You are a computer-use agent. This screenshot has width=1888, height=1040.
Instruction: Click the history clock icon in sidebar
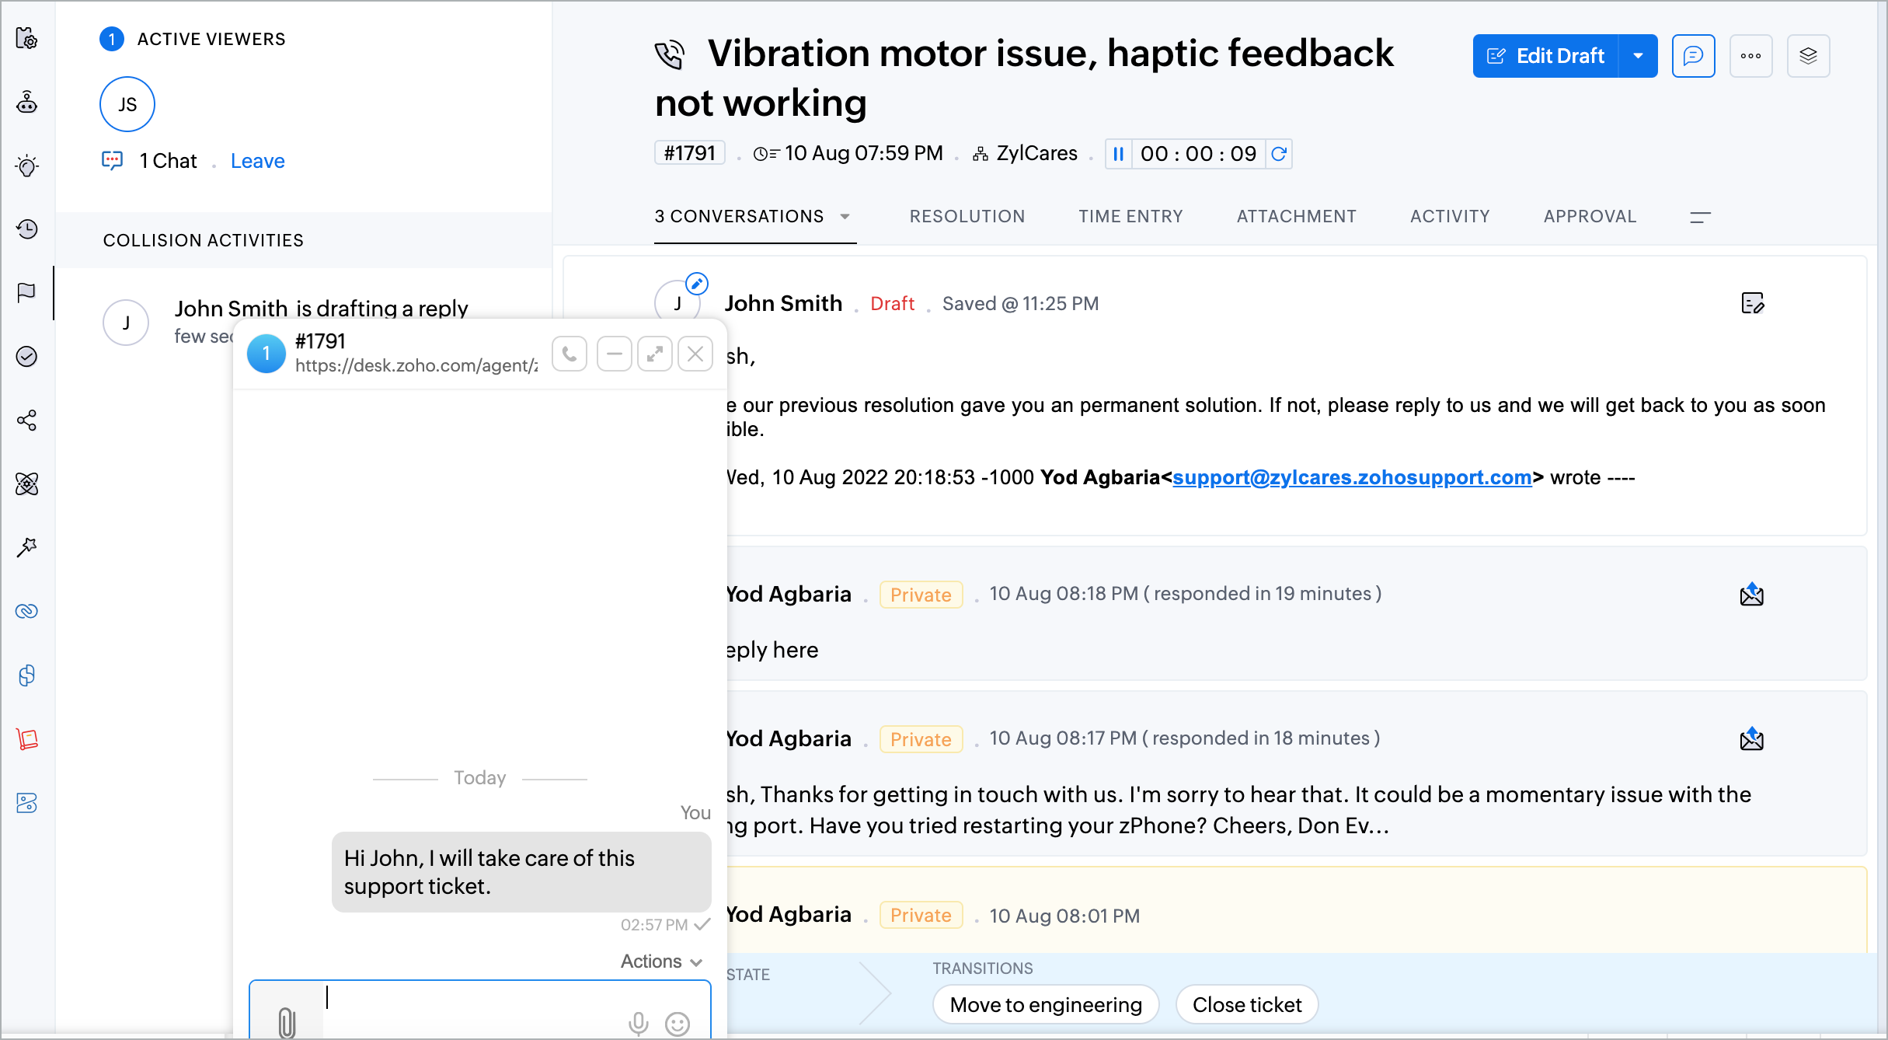[x=27, y=229]
